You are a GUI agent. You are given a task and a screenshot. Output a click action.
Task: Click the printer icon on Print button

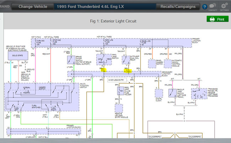(x=212, y=19)
